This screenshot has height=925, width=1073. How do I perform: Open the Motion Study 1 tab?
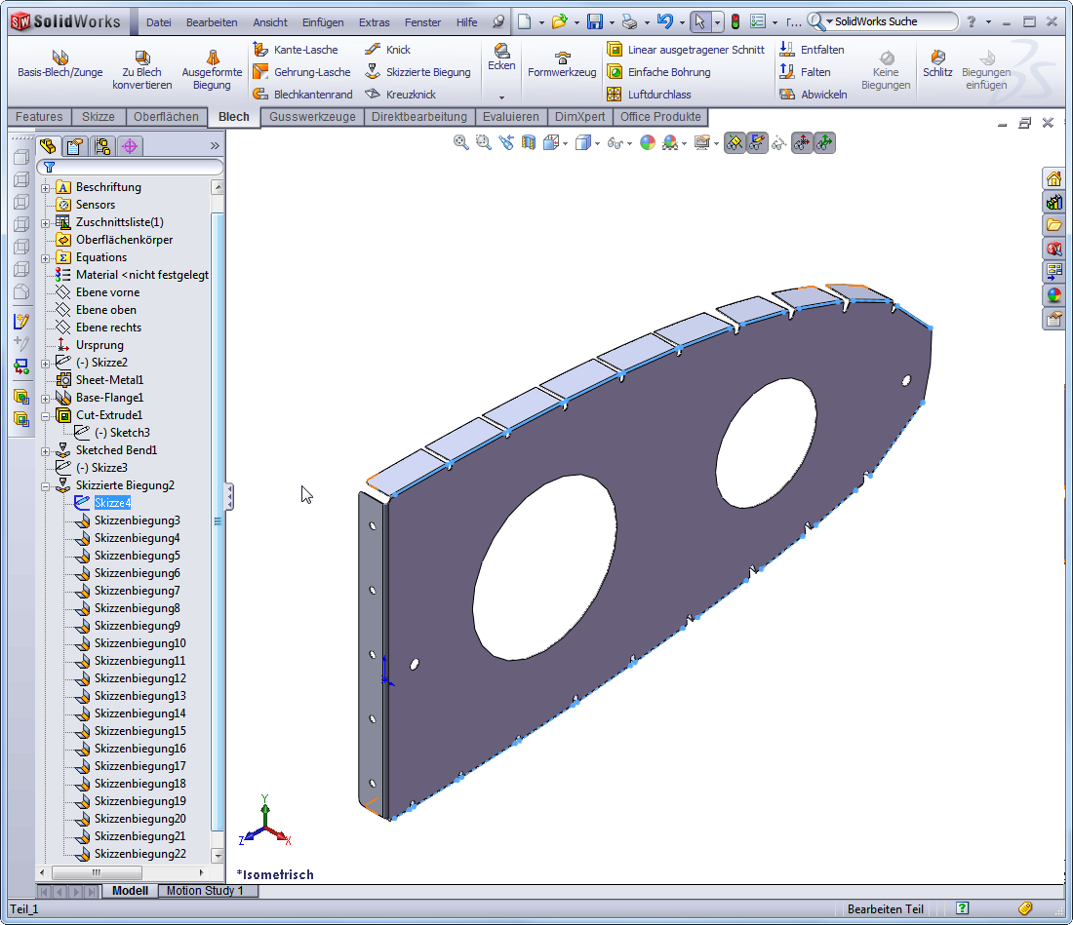tap(205, 891)
